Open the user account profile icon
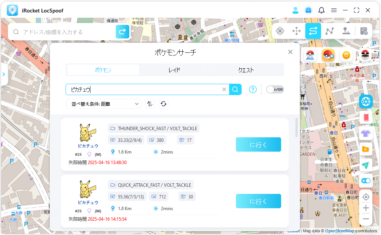The height and width of the screenshot is (235, 381). click(x=295, y=10)
